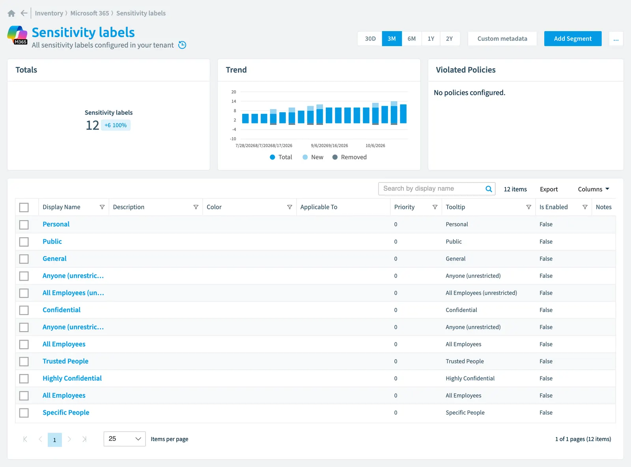The height and width of the screenshot is (467, 631).
Task: Check the select-all header checkbox
Action: [x=24, y=207]
